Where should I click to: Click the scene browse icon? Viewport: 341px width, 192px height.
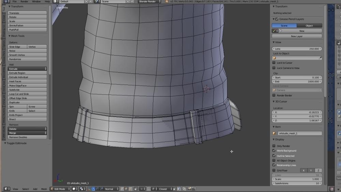[97, 1]
